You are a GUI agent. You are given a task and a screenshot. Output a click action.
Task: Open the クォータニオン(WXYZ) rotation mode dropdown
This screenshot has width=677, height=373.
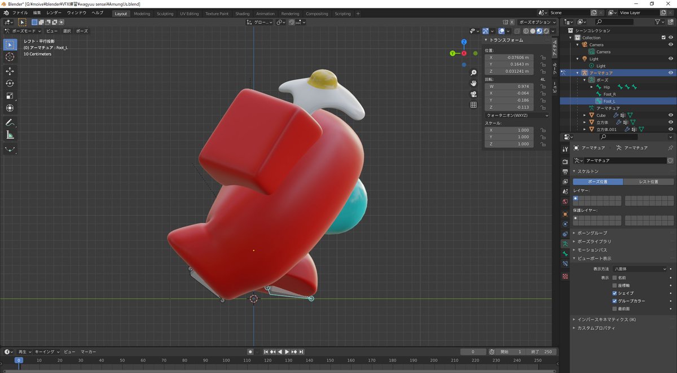(x=517, y=115)
